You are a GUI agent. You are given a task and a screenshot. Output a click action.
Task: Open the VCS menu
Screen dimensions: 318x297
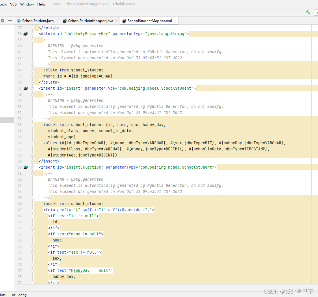(x=13, y=4)
